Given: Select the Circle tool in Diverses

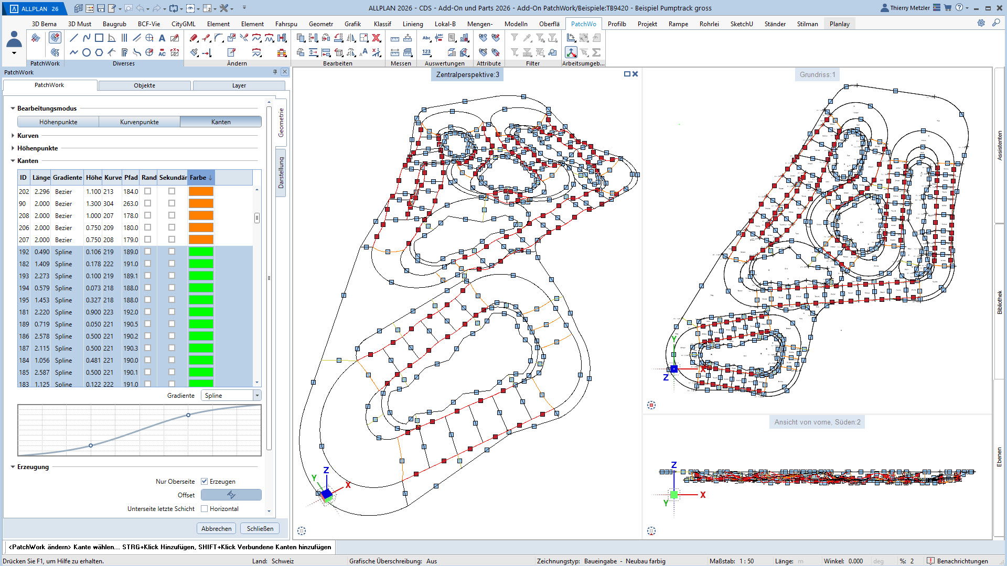Looking at the screenshot, I should pyautogui.click(x=87, y=52).
